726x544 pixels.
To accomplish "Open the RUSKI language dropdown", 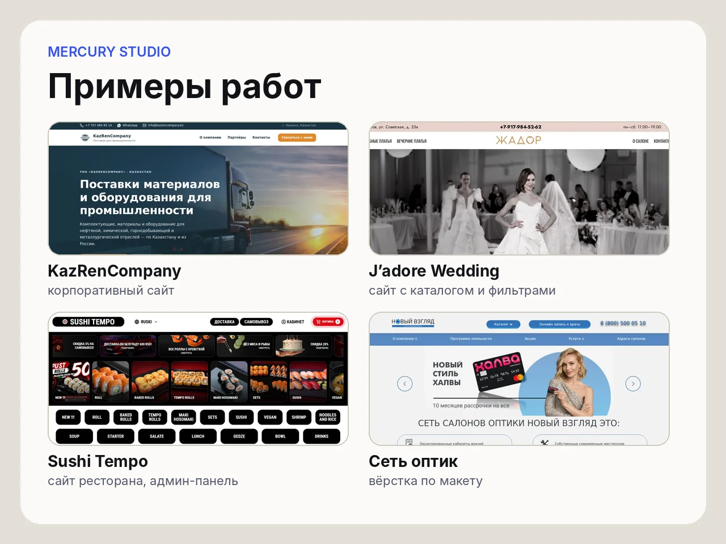I will [146, 322].
